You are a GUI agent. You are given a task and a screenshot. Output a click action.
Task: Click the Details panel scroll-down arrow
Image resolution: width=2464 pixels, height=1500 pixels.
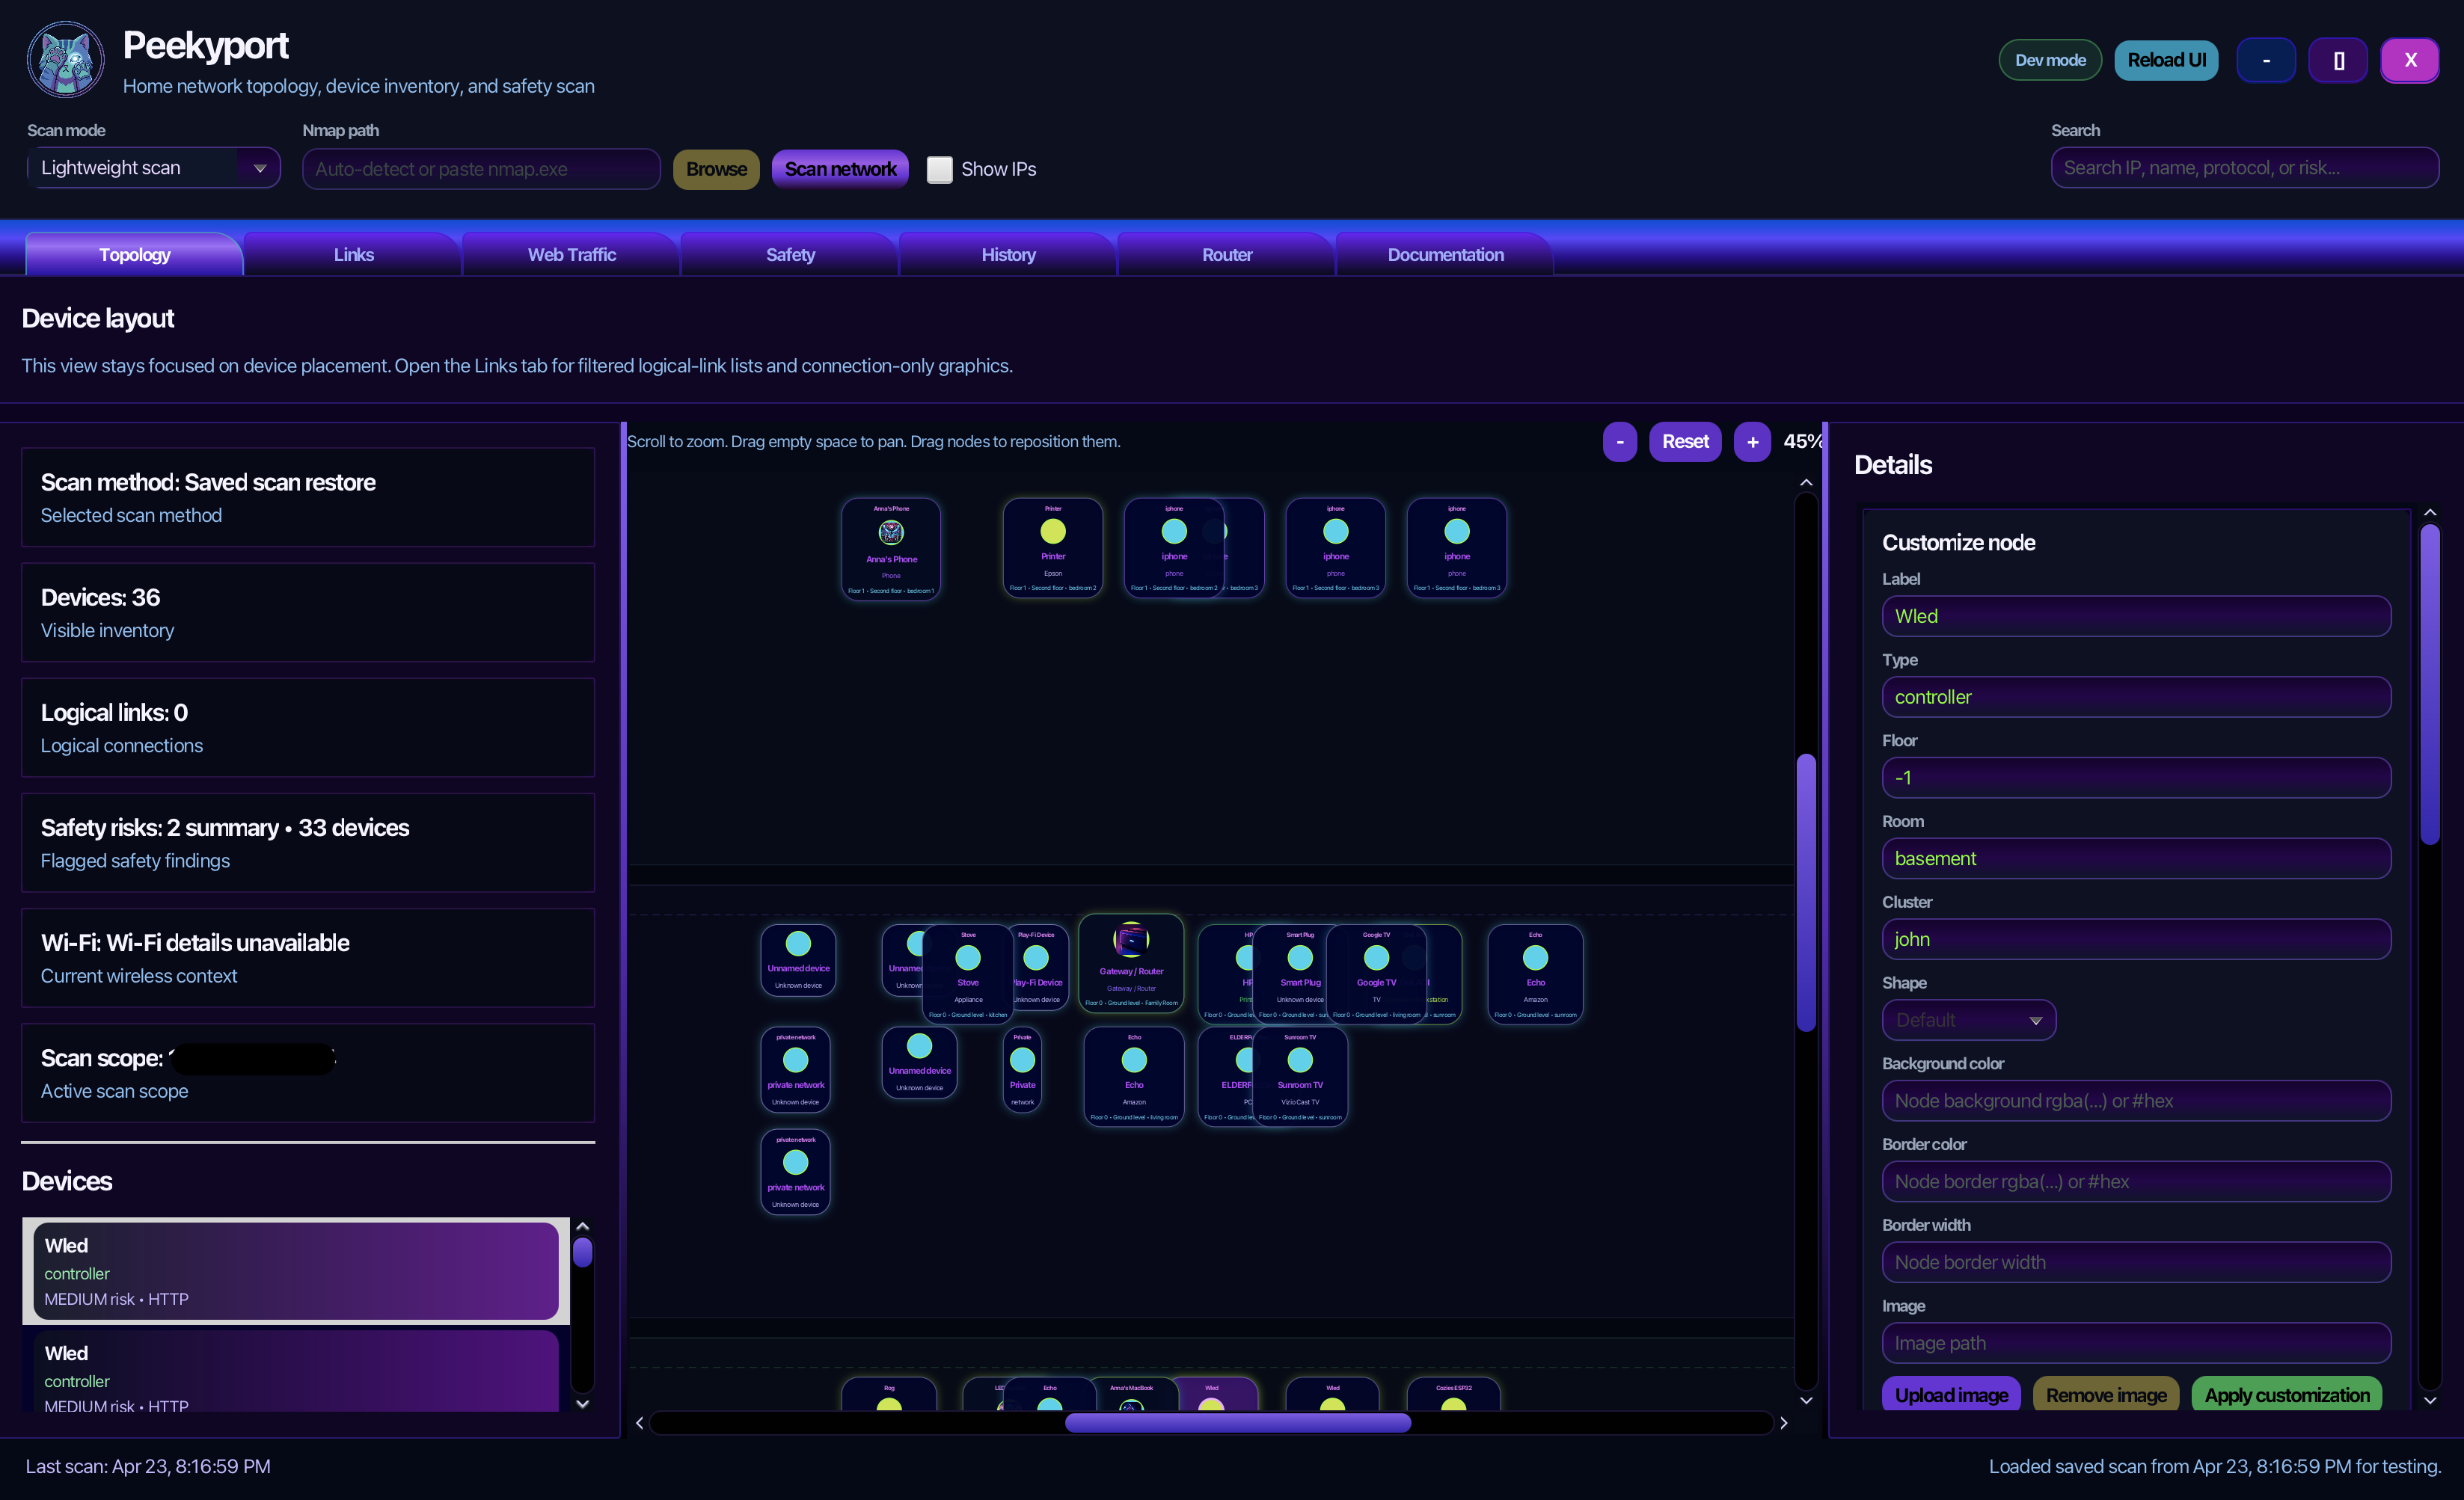point(2430,1401)
